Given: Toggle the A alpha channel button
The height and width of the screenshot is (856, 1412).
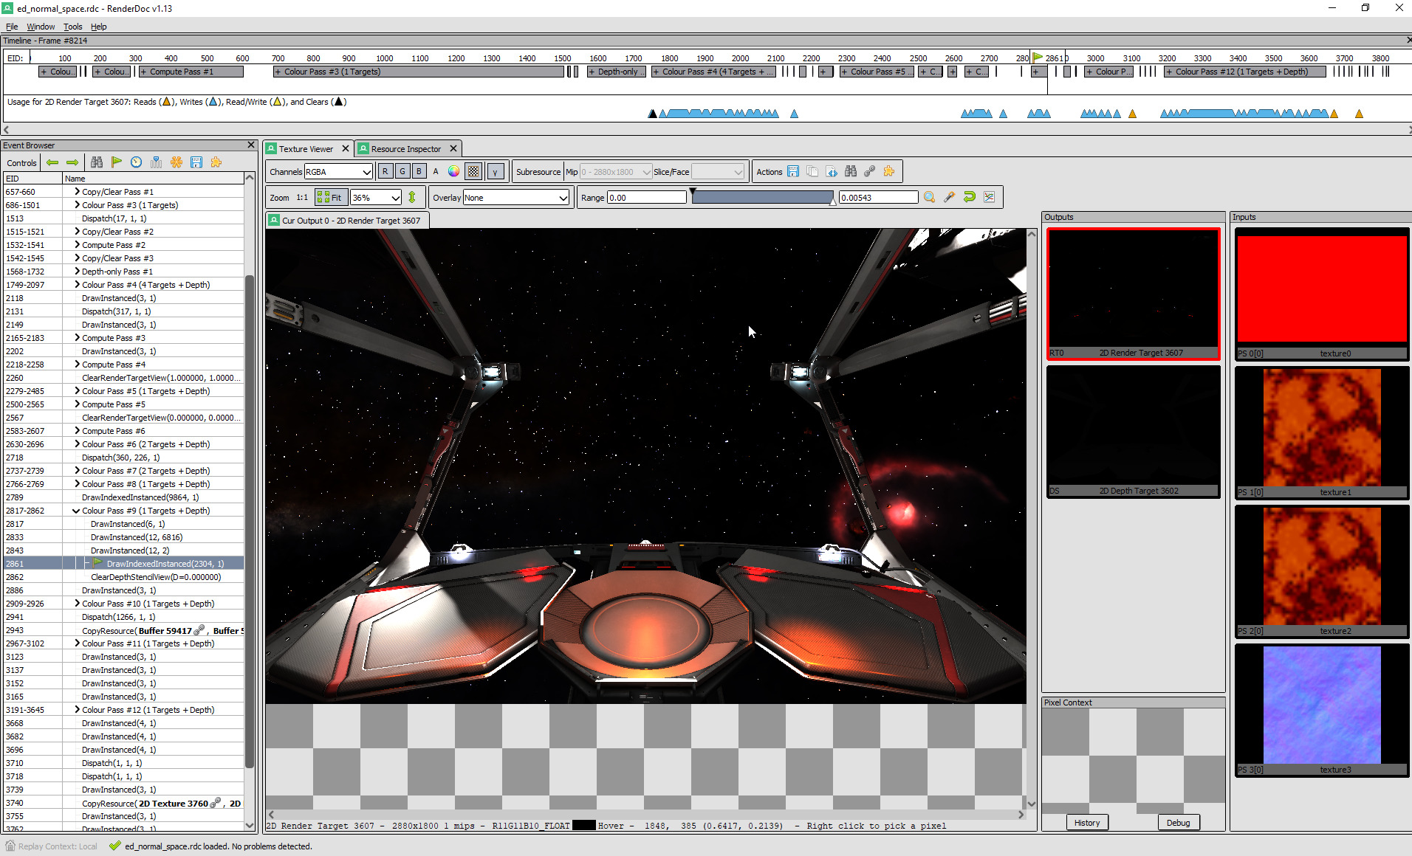Looking at the screenshot, I should coord(436,171).
